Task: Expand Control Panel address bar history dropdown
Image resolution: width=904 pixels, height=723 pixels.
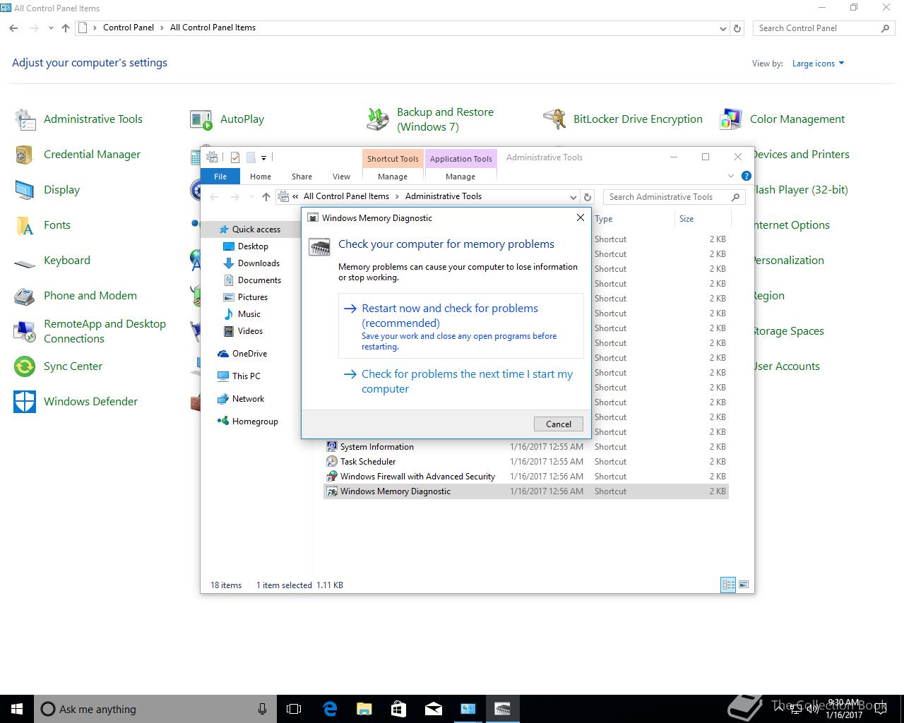Action: pos(722,29)
